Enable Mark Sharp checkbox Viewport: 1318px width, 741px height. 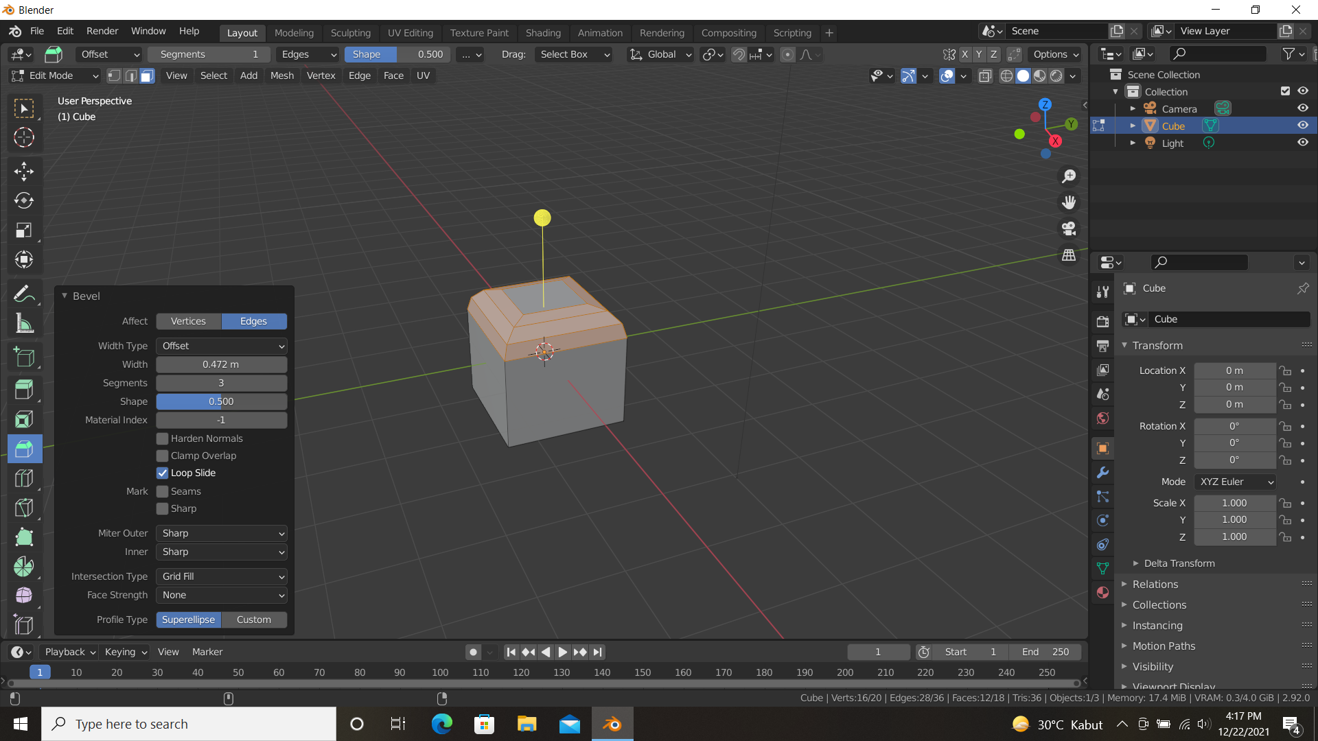[163, 508]
